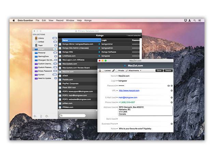The width and height of the screenshot is (215, 161).
Task: Select the Library collection in the sidebar
Action: 41,38
